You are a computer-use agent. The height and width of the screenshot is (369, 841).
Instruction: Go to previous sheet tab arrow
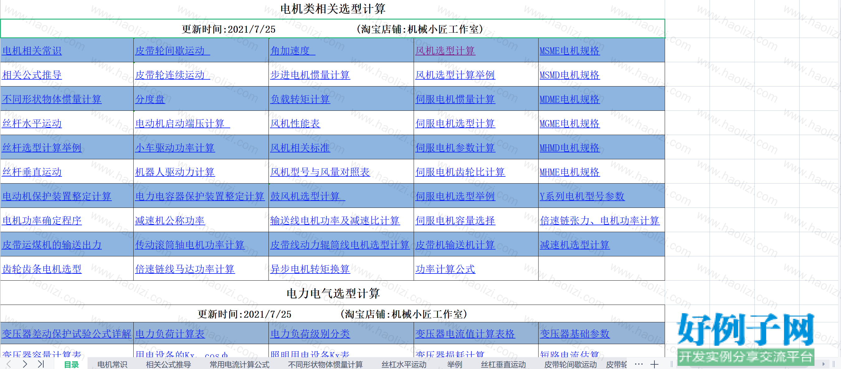point(9,364)
